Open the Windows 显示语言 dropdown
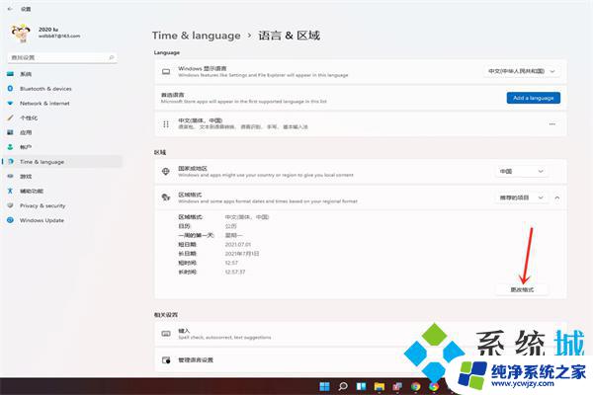 coord(524,71)
